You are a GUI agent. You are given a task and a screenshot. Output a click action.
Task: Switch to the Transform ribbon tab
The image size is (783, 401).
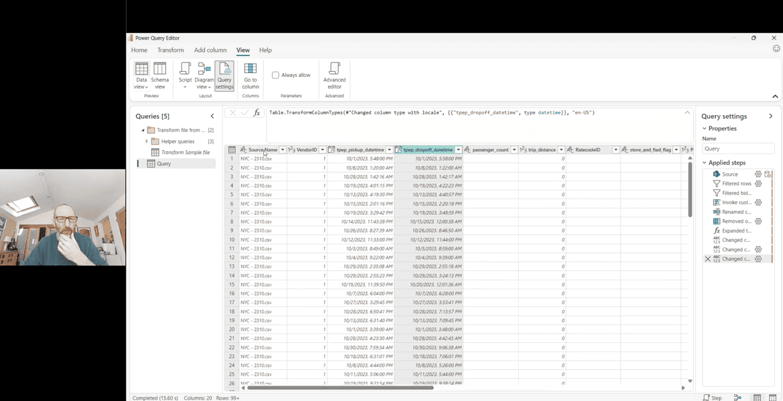pos(170,50)
